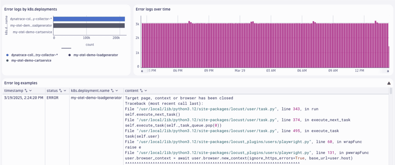Click the left pan arrow below the time chart
The image size is (395, 165).
click(142, 71)
